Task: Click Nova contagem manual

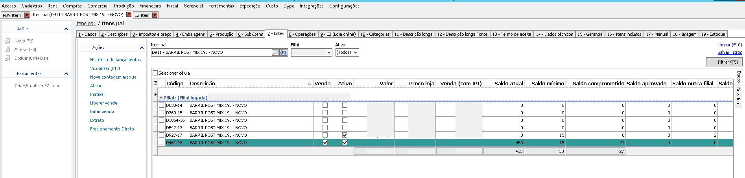Action: tap(114, 77)
